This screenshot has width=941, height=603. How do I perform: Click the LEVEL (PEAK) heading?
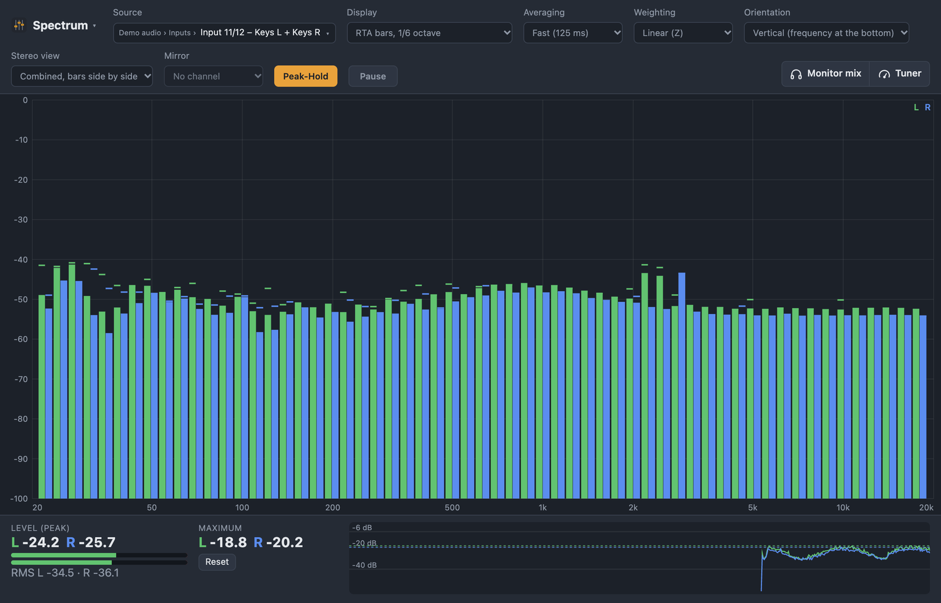(40, 528)
